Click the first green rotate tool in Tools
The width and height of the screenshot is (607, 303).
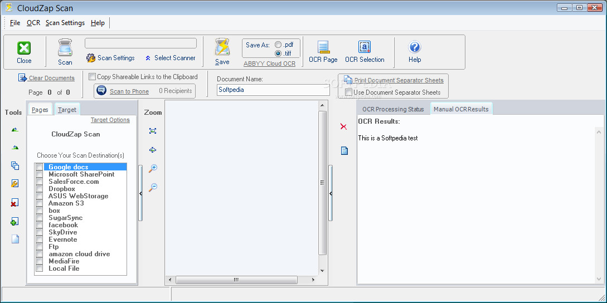click(14, 129)
